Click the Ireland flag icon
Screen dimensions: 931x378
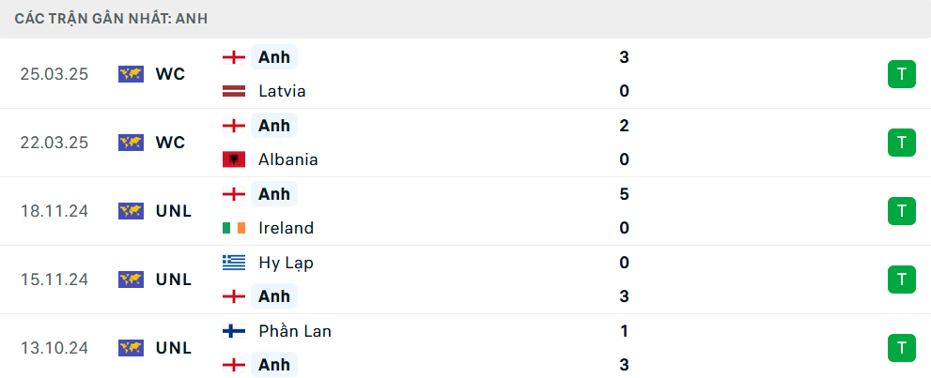click(x=234, y=228)
